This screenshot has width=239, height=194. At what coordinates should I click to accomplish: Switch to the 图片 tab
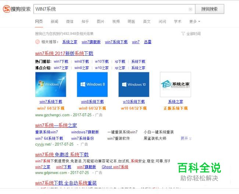[101, 21]
